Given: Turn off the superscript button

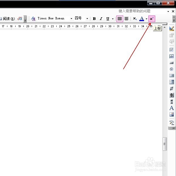Looking at the screenshot, I should pos(152,19).
